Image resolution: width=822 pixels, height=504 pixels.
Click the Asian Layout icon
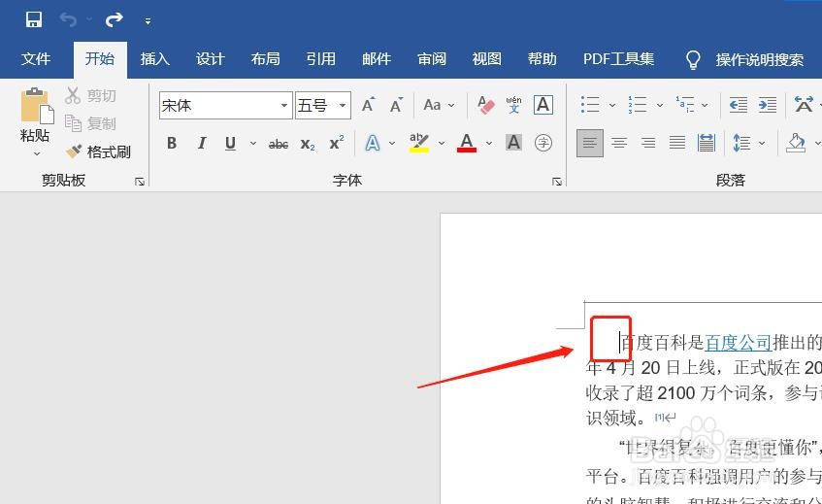coord(804,104)
